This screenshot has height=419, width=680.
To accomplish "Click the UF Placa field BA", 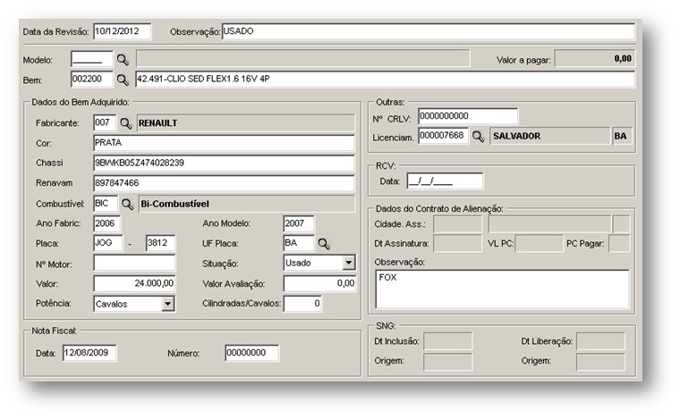I will [298, 243].
